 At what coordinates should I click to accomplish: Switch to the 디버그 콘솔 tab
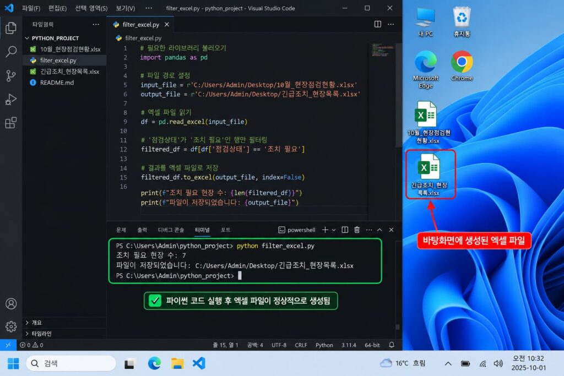click(171, 230)
